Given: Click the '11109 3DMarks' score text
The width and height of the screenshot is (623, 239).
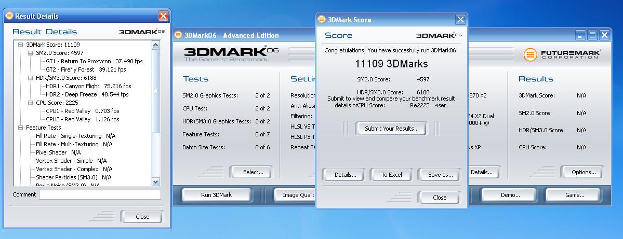Looking at the screenshot, I should 391,64.
